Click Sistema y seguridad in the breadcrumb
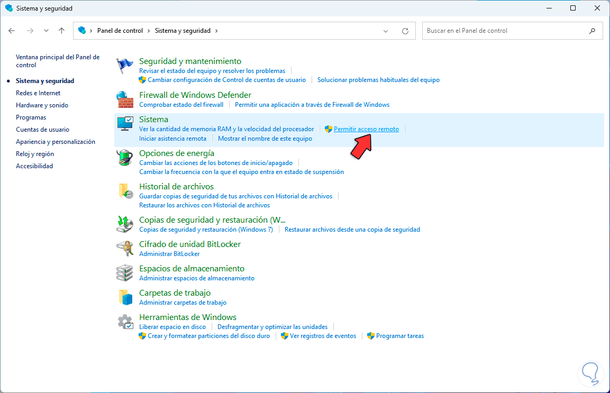610x393 pixels. 183,31
